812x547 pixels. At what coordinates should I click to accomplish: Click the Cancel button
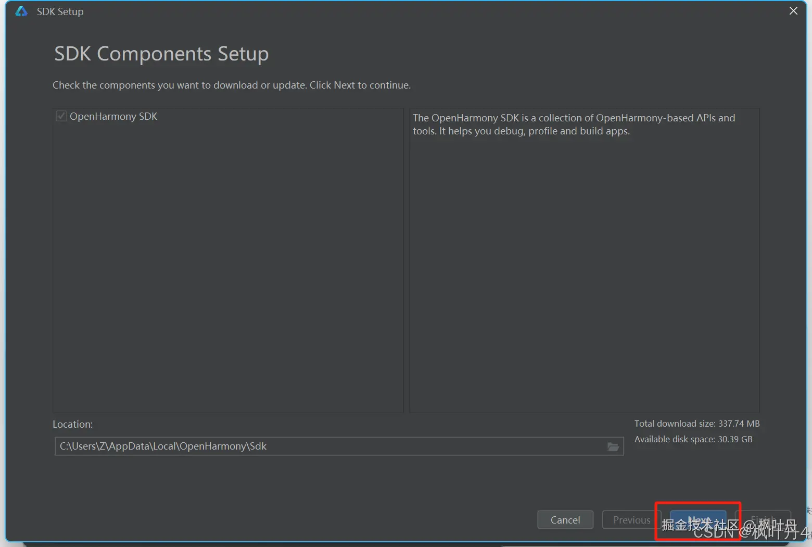565,520
